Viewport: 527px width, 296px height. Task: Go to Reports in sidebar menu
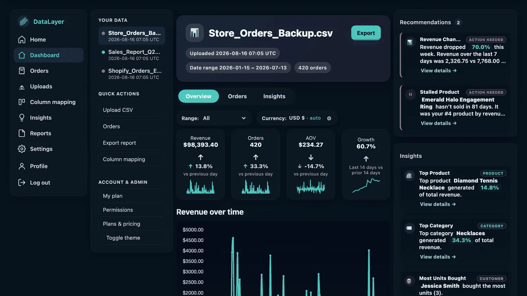pyautogui.click(x=48, y=133)
